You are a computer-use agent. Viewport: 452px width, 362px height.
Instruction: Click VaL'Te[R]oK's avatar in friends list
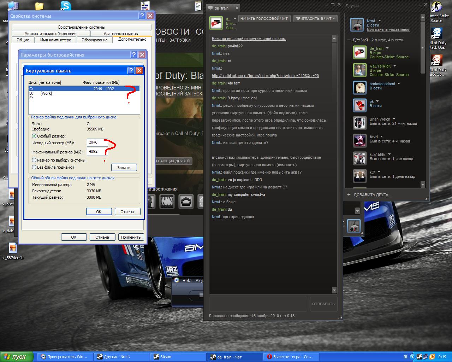coord(360,70)
